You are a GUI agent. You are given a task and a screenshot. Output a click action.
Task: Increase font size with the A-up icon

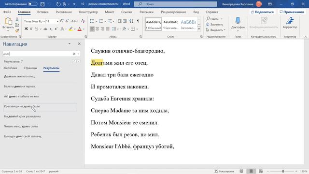[61, 21]
